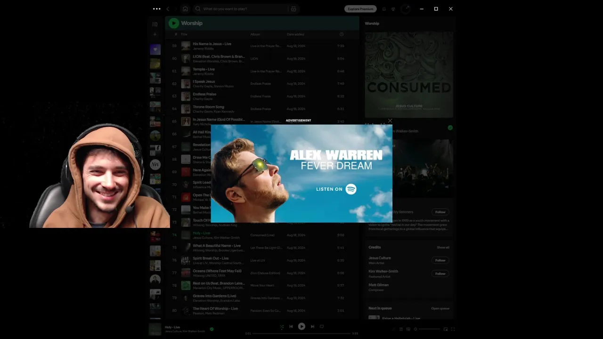Follow Kim Walker-Smith in Credits
The width and height of the screenshot is (603, 339).
440,274
